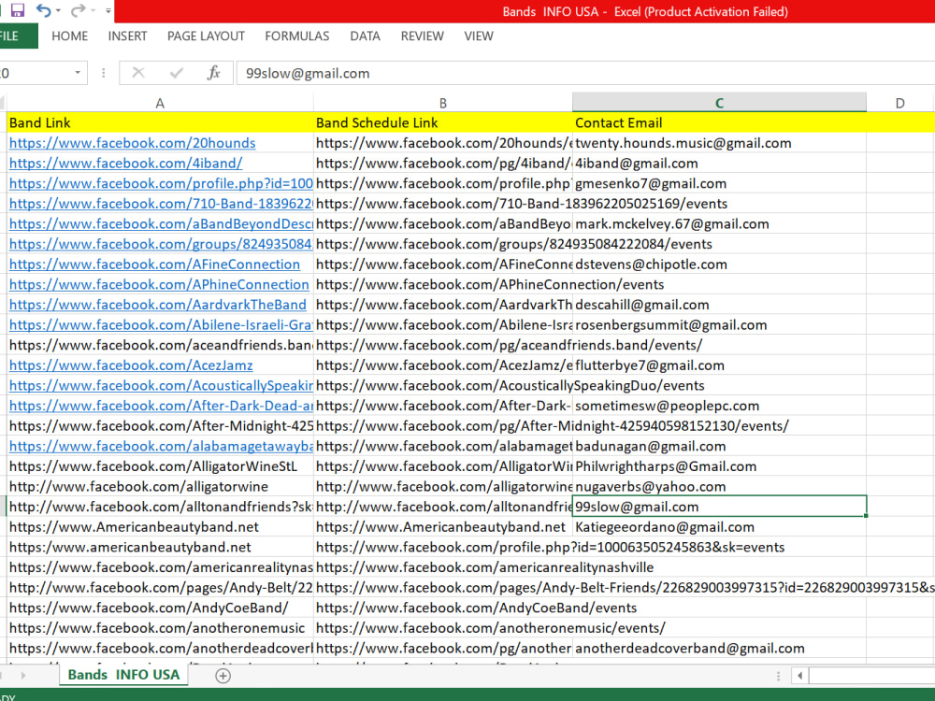Select cell anotherdeadcoverband@gmail.com
Image resolution: width=935 pixels, height=701 pixels.
pos(719,648)
